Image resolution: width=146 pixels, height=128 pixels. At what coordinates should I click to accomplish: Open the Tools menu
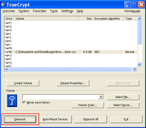(54, 11)
